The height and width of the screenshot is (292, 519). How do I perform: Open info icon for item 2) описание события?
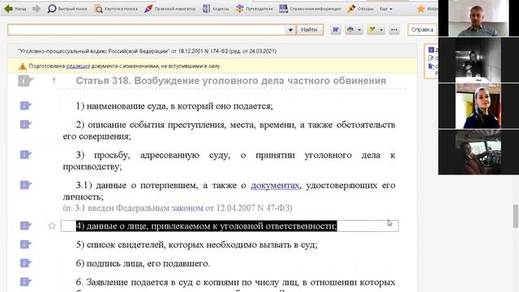[x=26, y=124]
